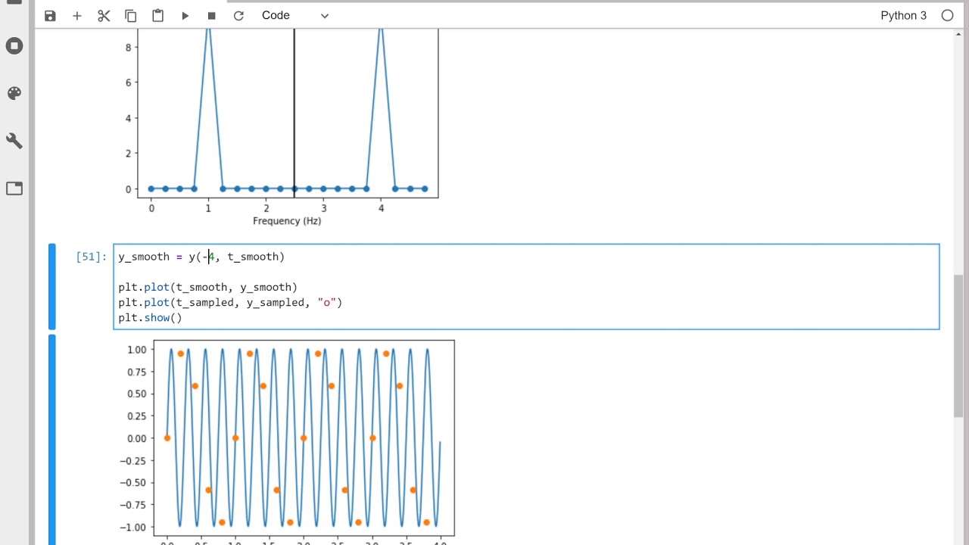Click the Frequency (Hz) axis label

point(287,221)
